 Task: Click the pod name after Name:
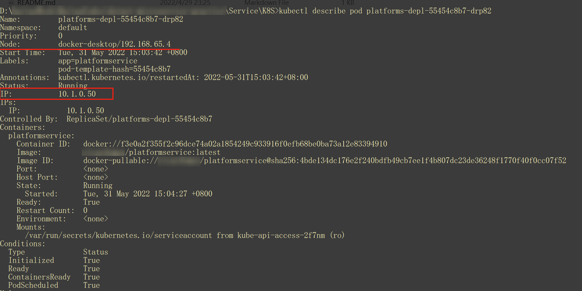[120, 19]
